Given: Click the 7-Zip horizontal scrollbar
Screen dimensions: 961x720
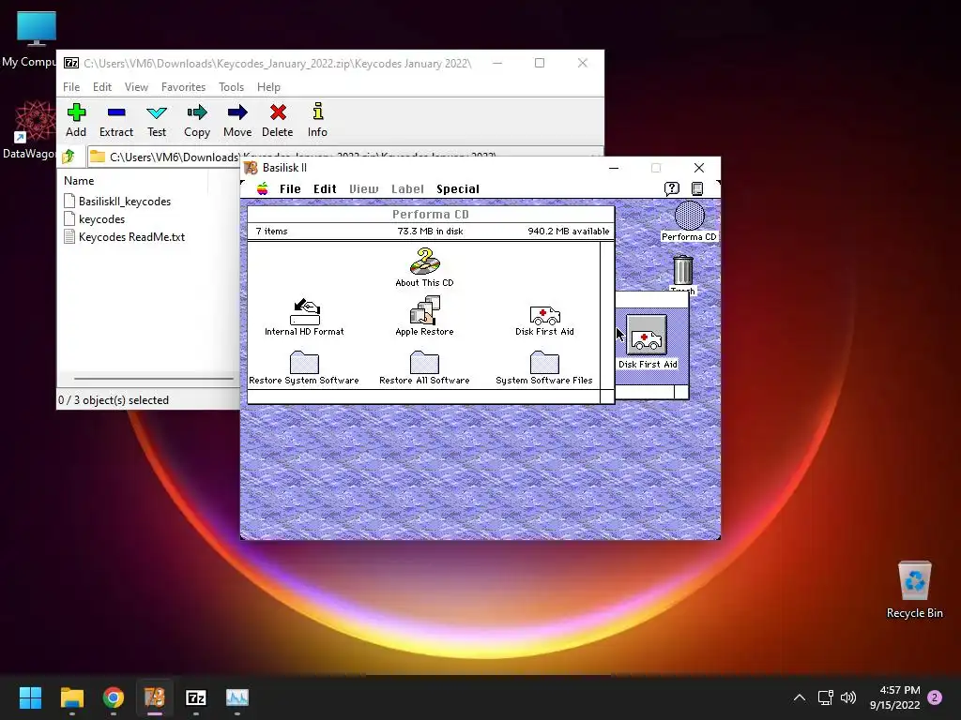Looking at the screenshot, I should point(153,379).
